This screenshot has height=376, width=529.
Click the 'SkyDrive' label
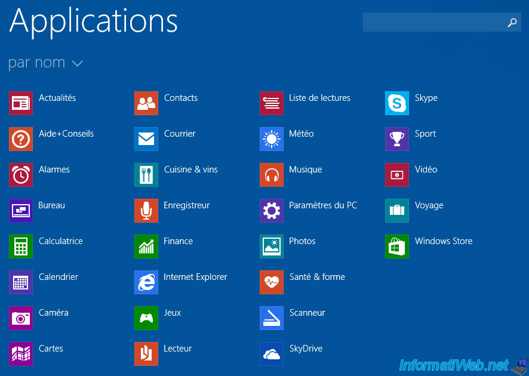click(x=306, y=349)
